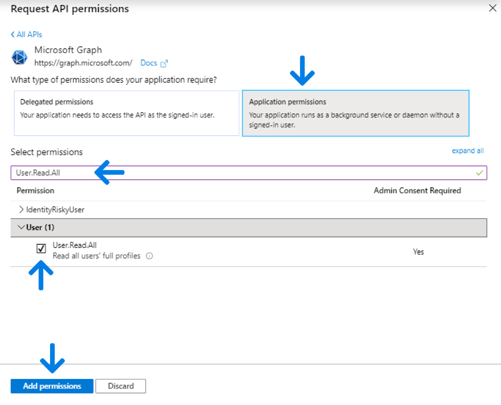Collapse the User (1) group
501x405 pixels.
click(21, 227)
